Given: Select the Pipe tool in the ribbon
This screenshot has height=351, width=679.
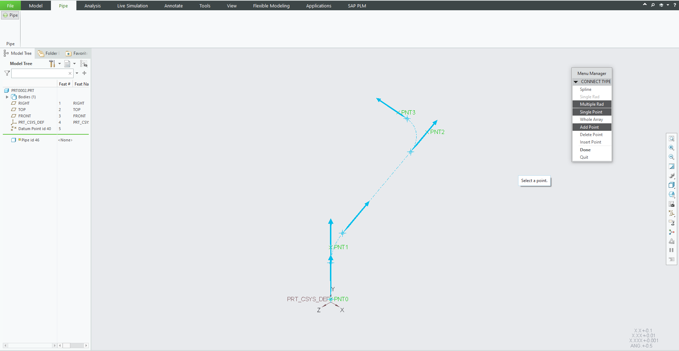Looking at the screenshot, I should [x=10, y=15].
